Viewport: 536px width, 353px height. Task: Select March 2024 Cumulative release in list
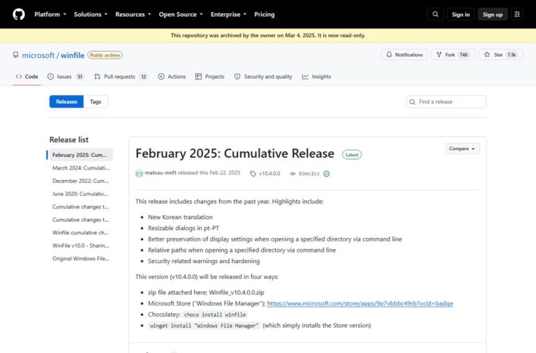[x=81, y=168]
